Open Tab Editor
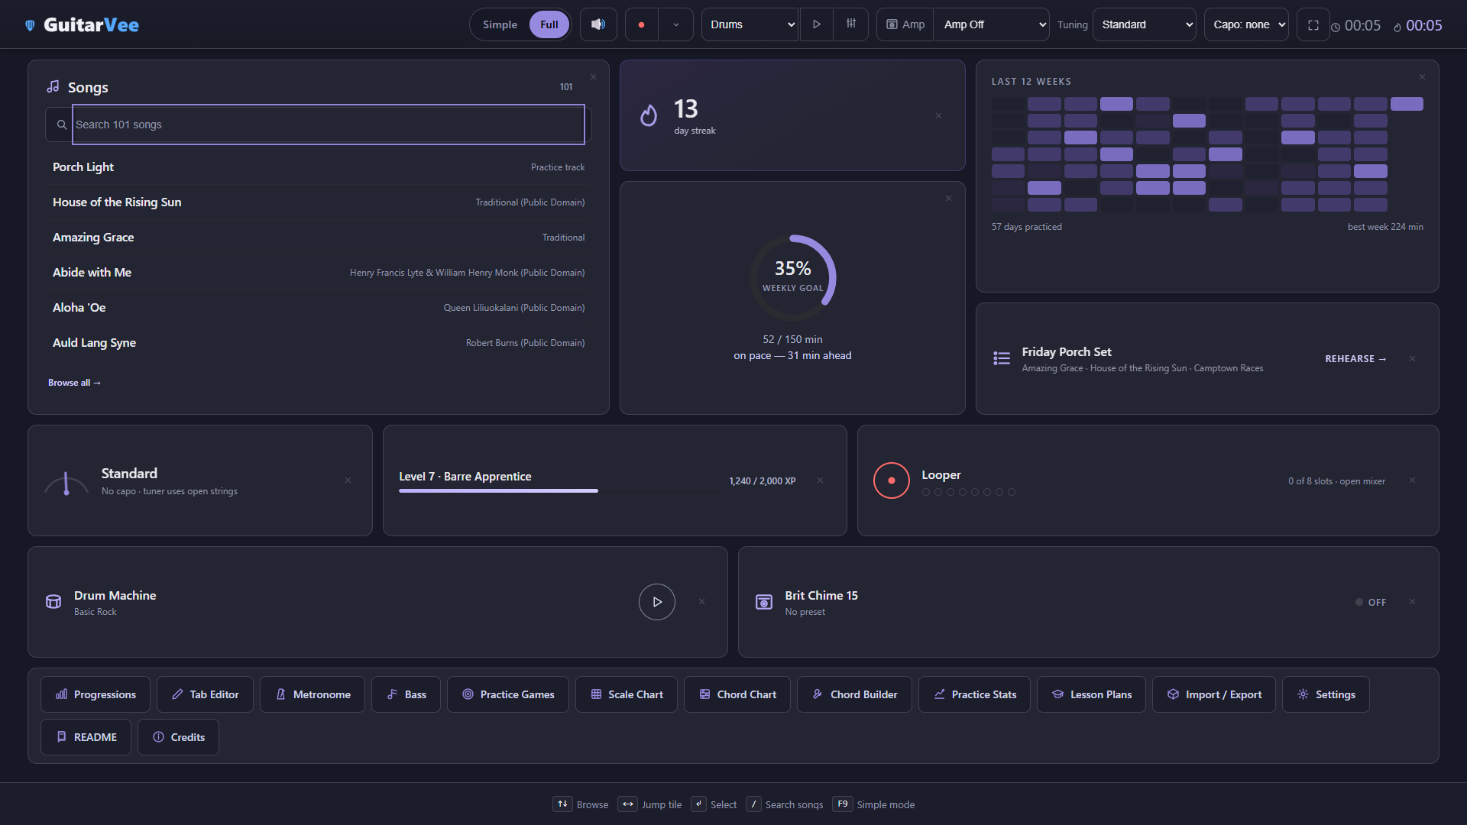 [x=205, y=694]
